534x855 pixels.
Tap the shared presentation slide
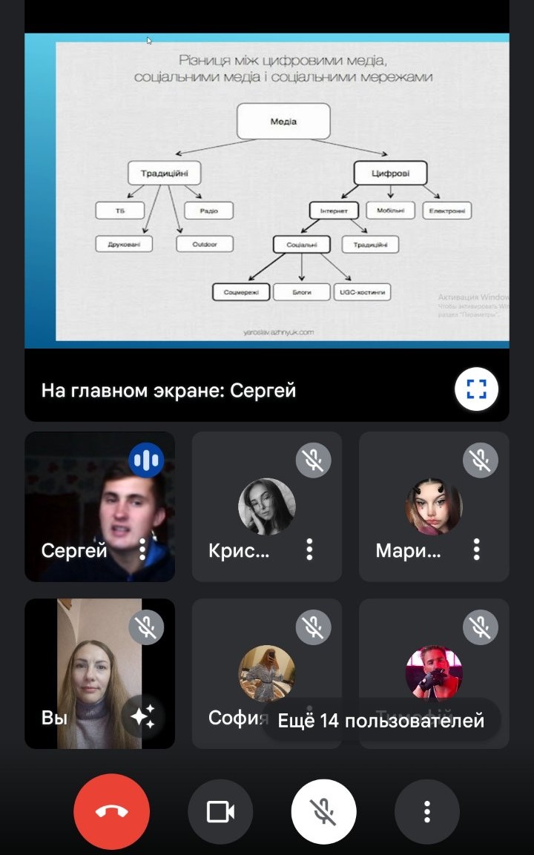tap(267, 191)
